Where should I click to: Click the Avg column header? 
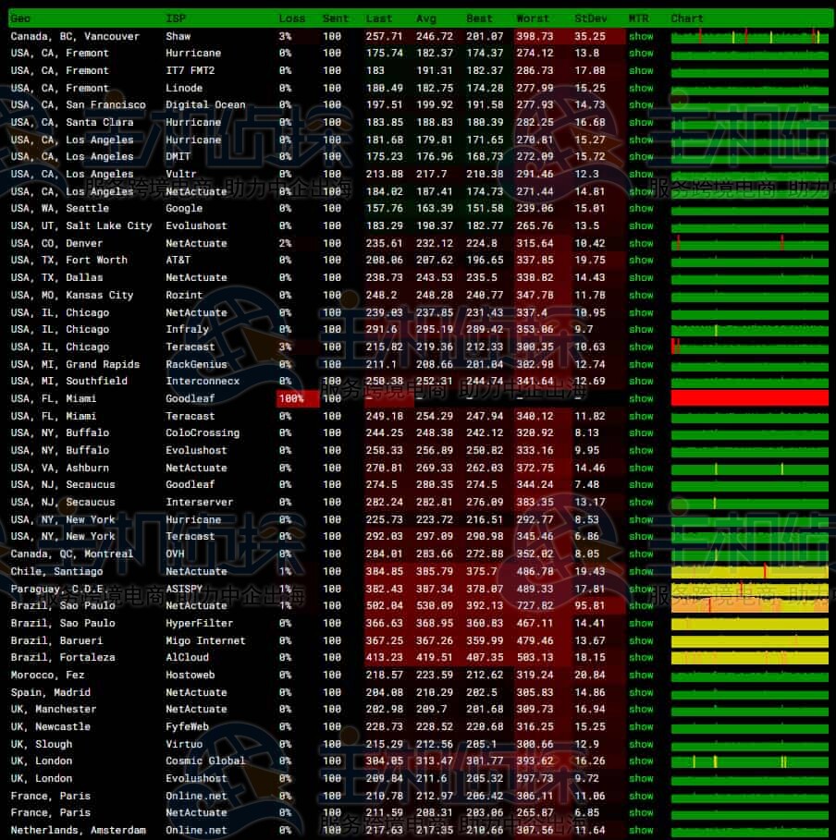pos(426,18)
